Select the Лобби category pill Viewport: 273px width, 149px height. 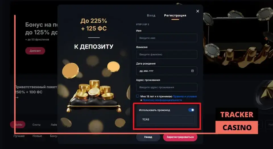(x=18, y=125)
